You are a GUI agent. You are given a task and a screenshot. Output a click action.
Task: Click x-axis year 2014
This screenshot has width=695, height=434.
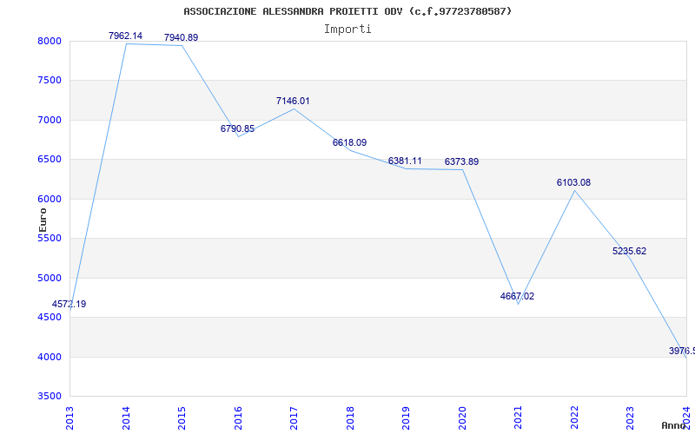[126, 418]
